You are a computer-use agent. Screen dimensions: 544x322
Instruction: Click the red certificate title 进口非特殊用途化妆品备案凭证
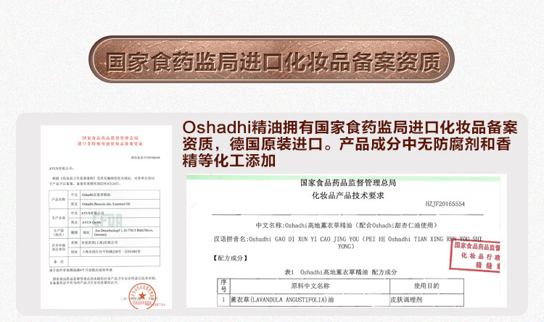click(x=110, y=143)
